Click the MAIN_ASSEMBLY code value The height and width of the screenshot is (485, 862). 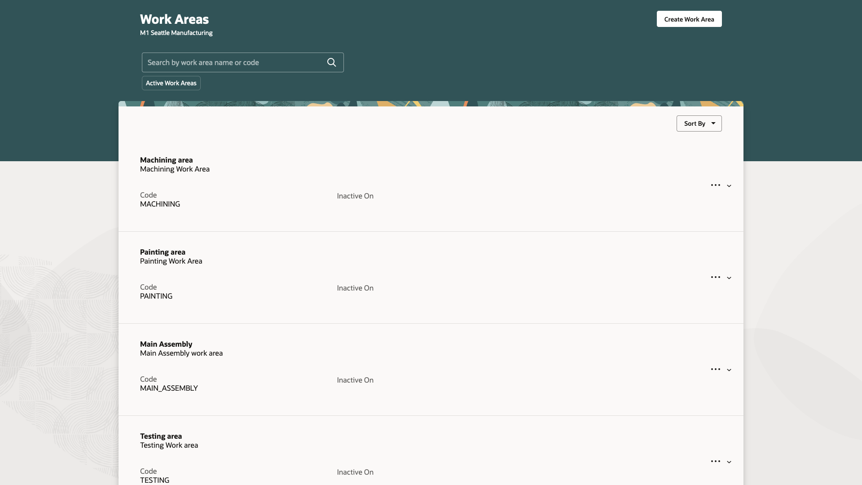(x=169, y=388)
